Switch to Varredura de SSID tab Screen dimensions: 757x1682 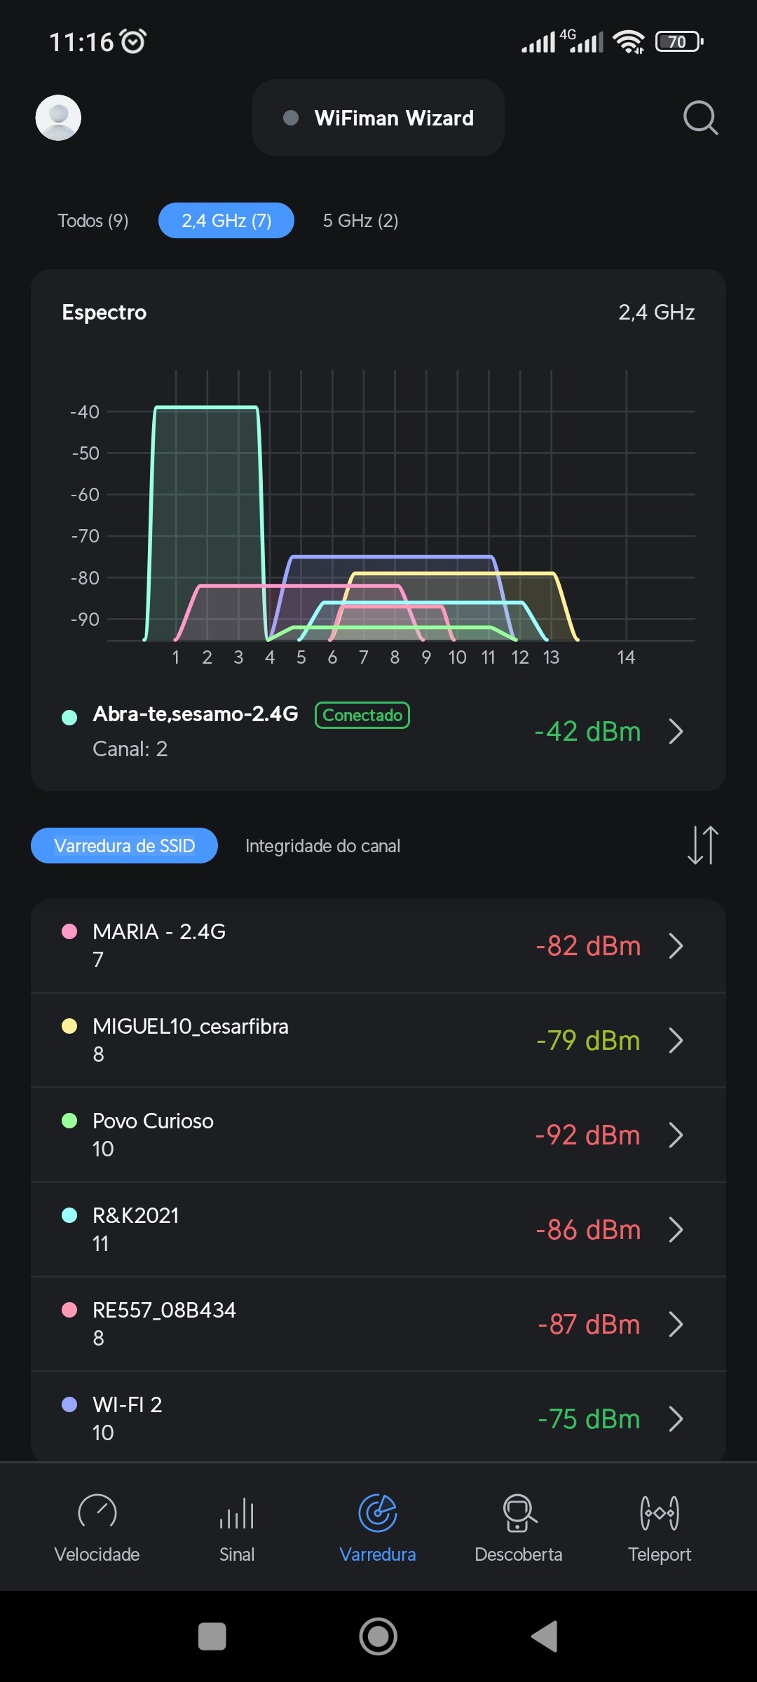pos(124,846)
